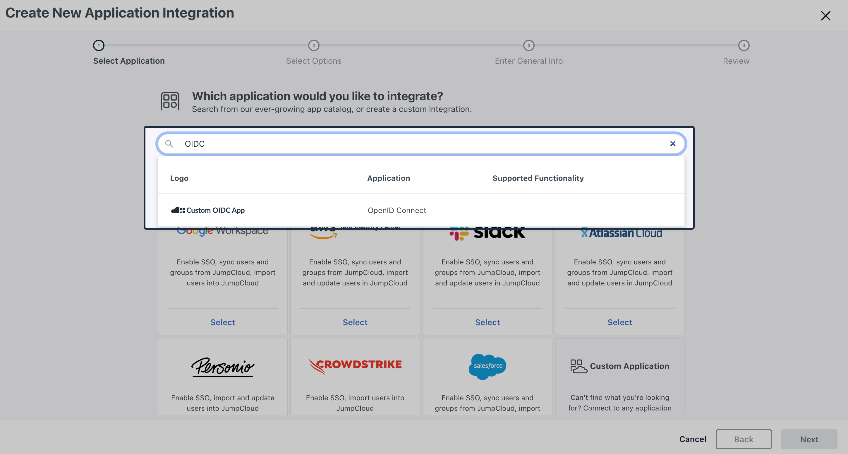Click the search magnifier icon
Image resolution: width=848 pixels, height=454 pixels.
169,144
